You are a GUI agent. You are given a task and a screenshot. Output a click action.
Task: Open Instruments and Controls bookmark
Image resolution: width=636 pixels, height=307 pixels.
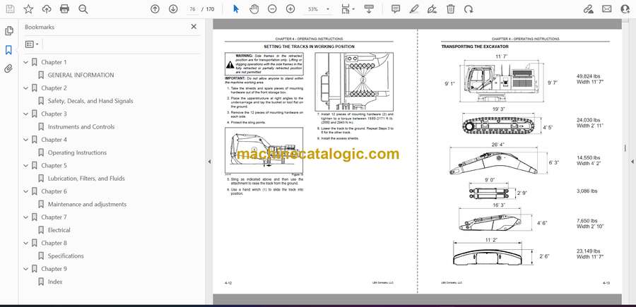[81, 127]
